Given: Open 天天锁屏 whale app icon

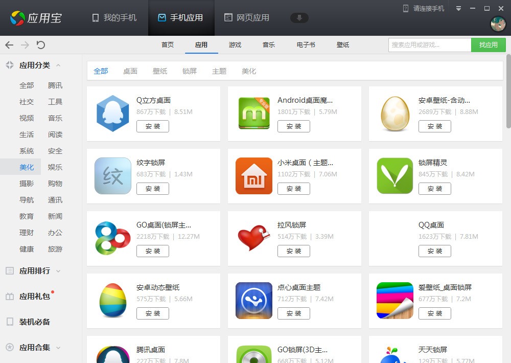Looking at the screenshot, I should click(x=393, y=355).
